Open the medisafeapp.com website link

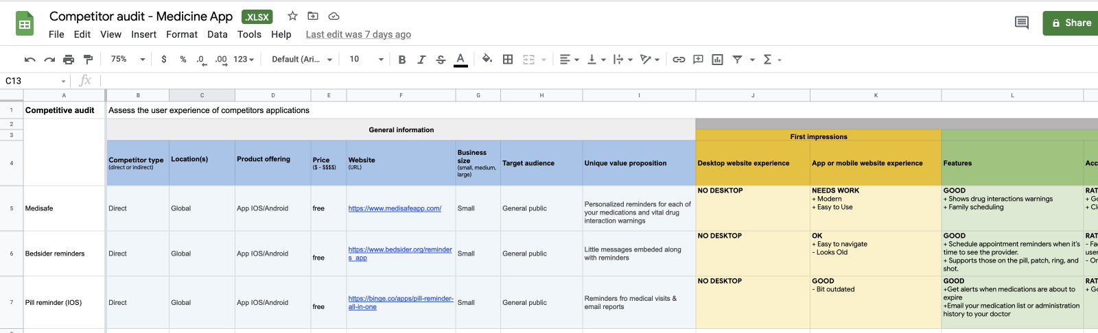point(395,208)
